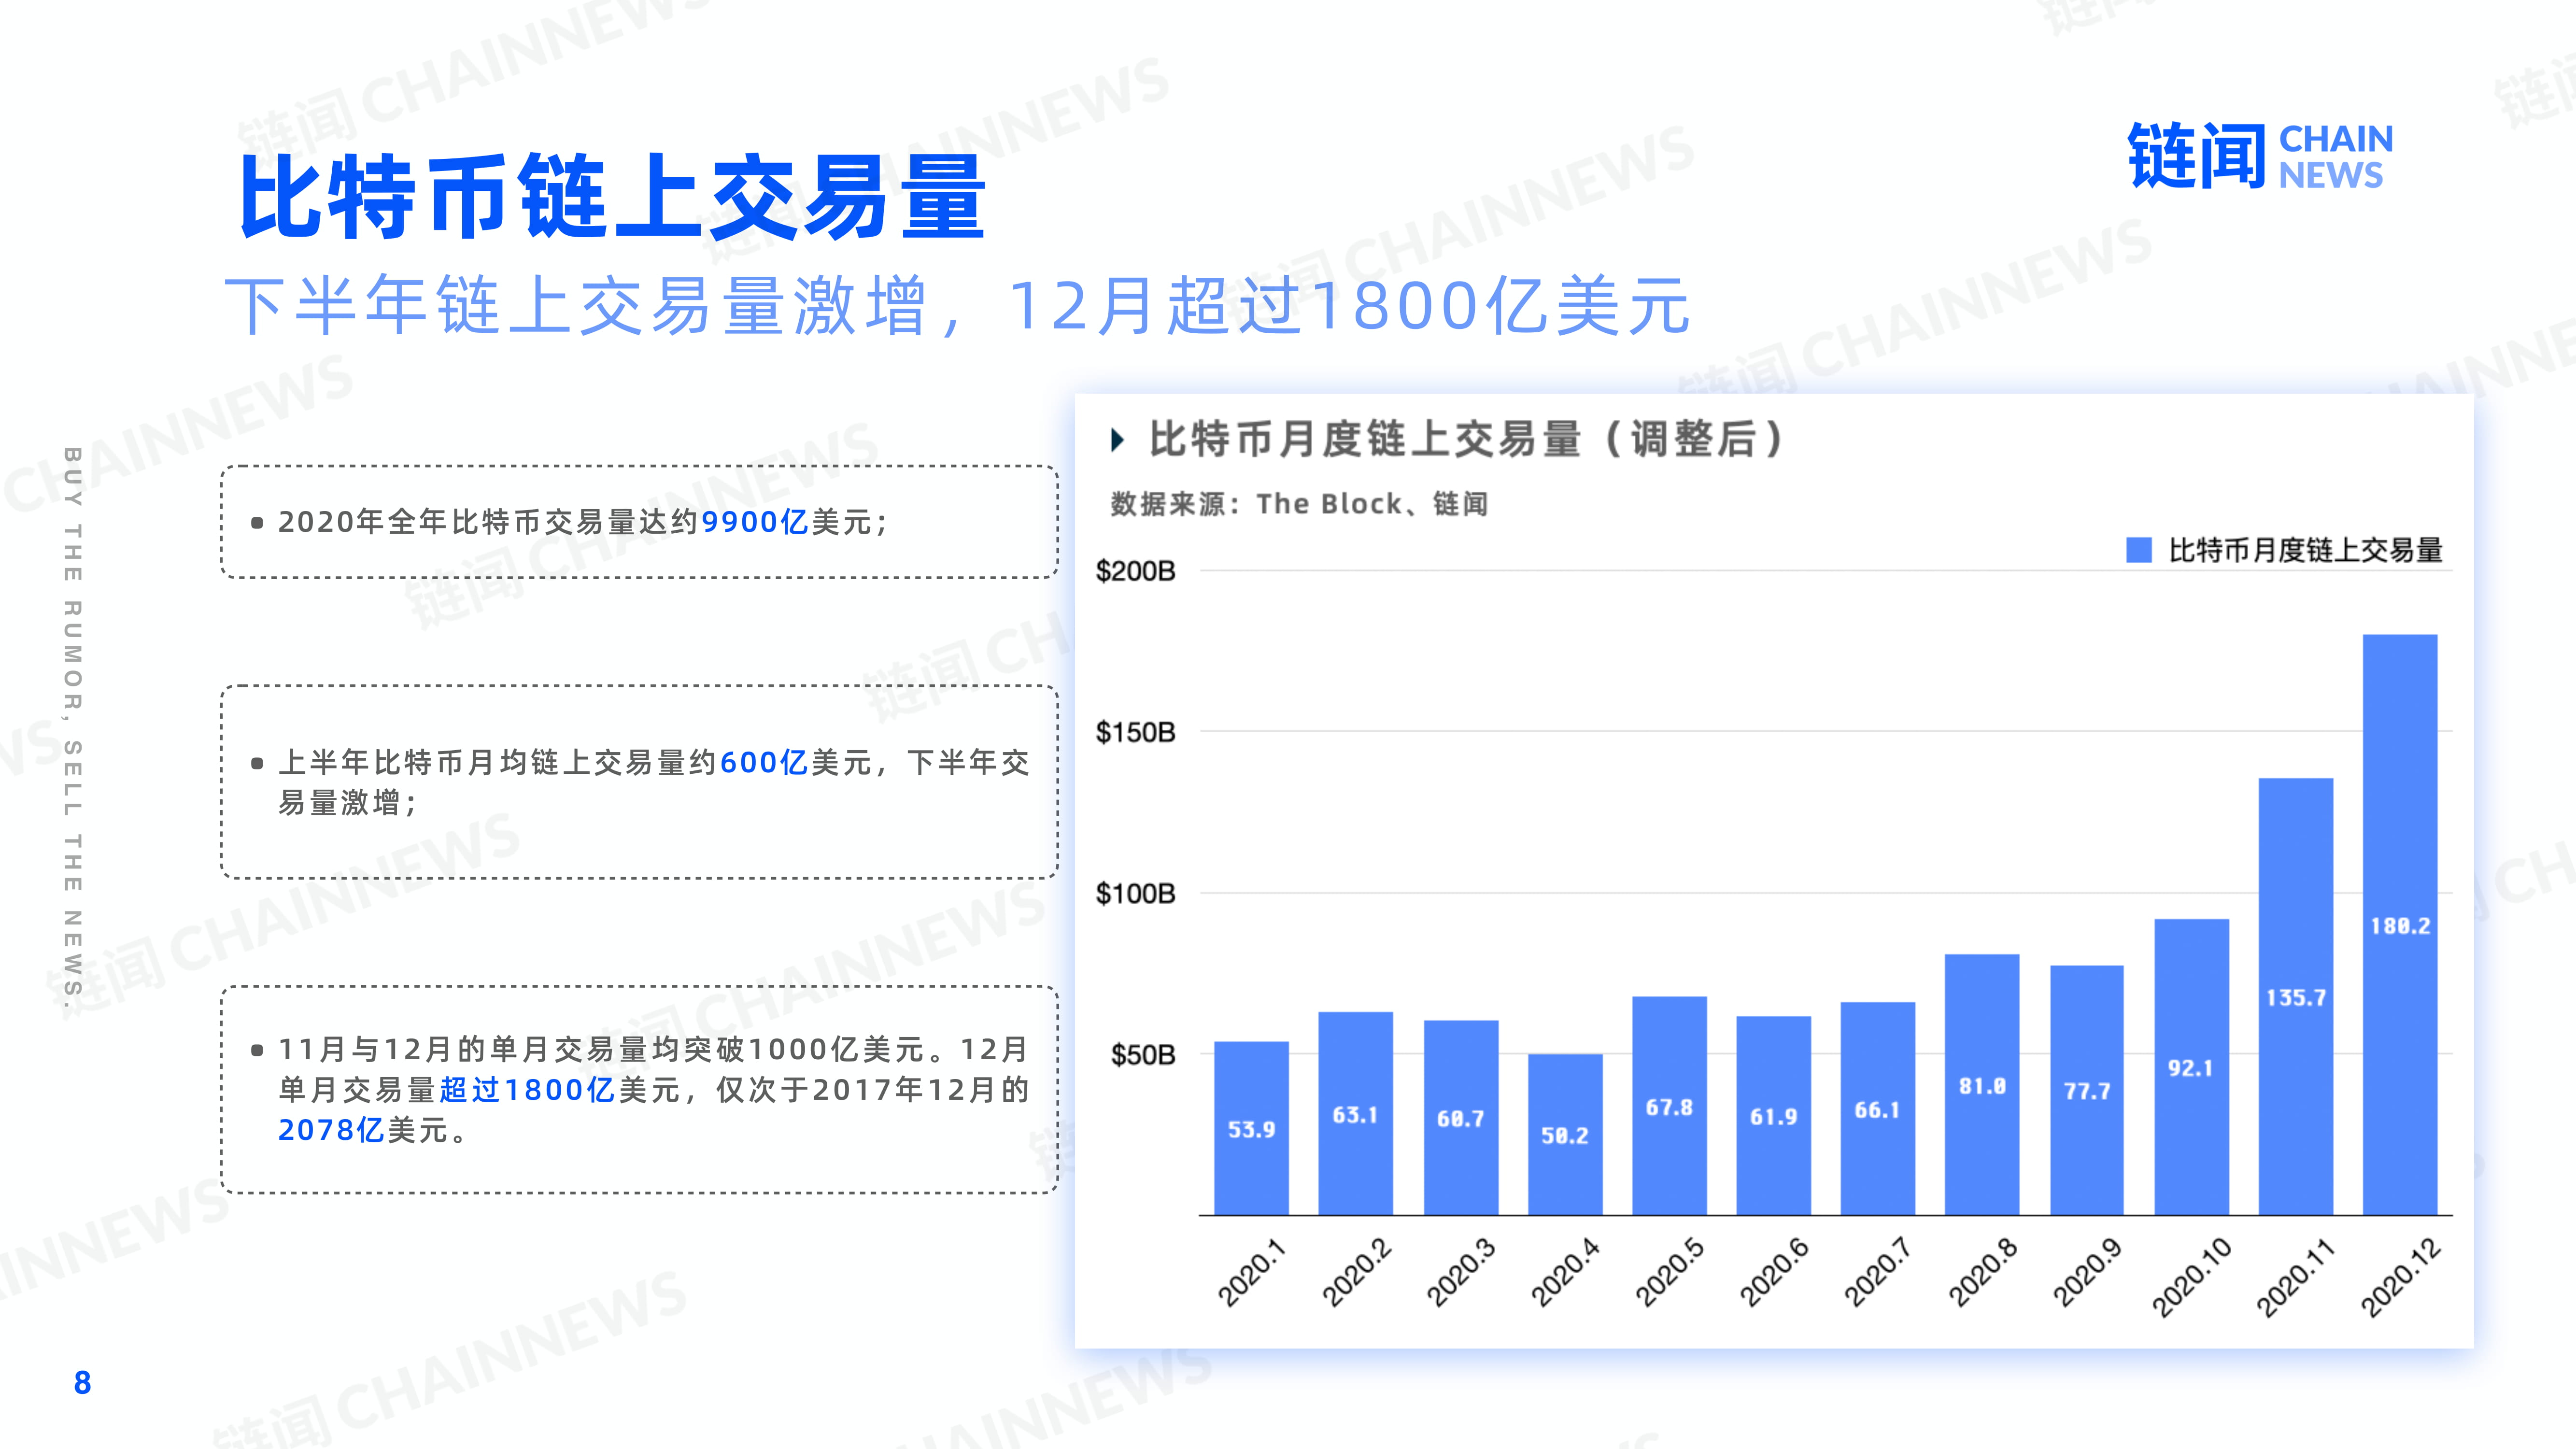Click the 2020.1 bar labeled 53.9
This screenshot has height=1449, width=2576.
[x=1251, y=1128]
